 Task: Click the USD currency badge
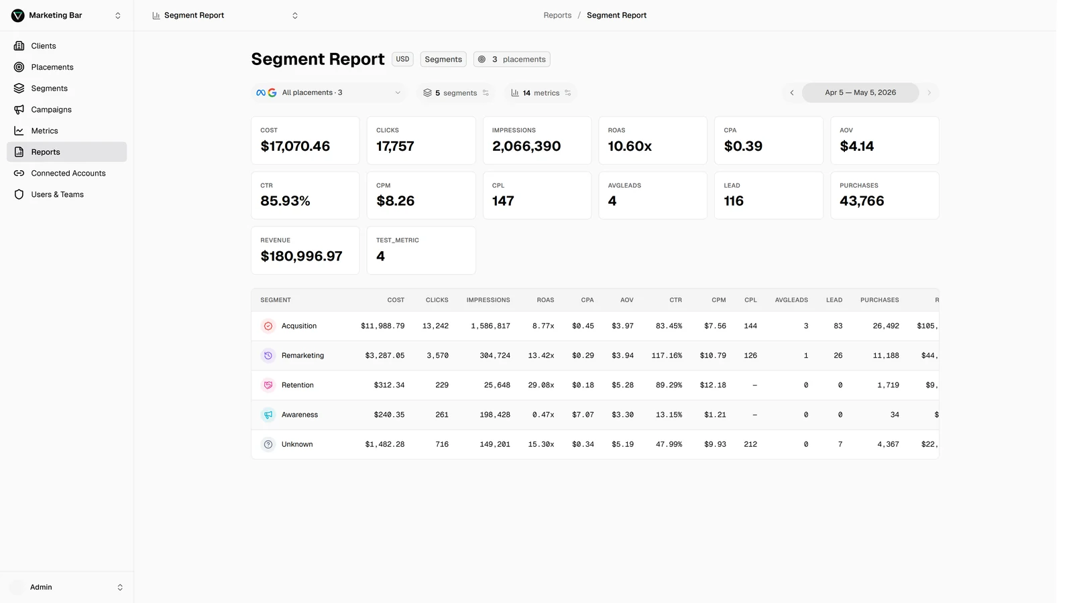(x=402, y=59)
